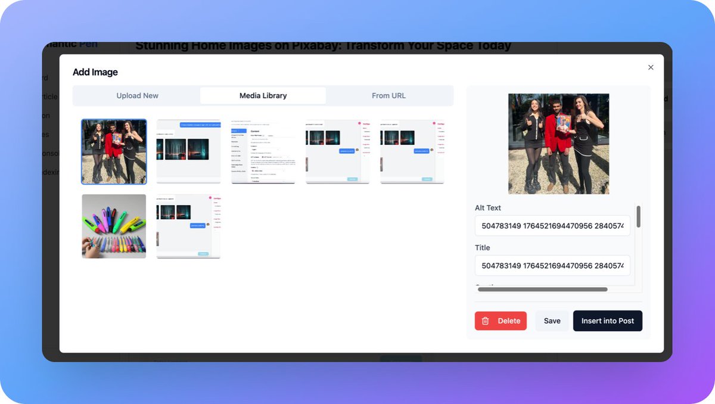This screenshot has height=404, width=715.
Task: Click the Title input field
Action: click(552, 265)
